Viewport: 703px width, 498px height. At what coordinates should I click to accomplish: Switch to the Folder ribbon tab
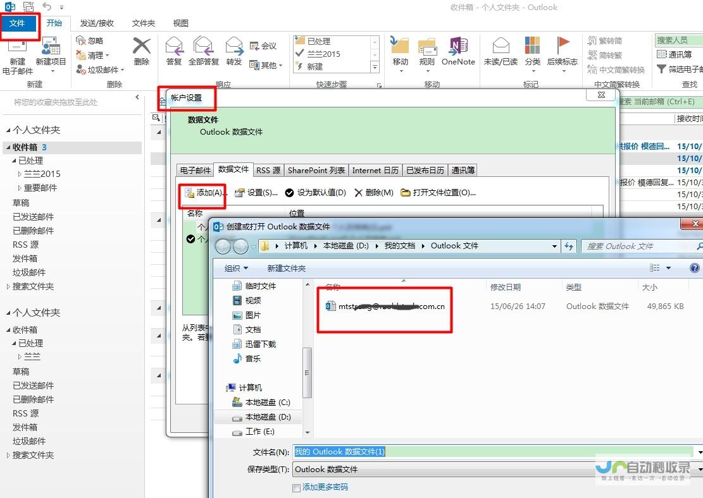[144, 23]
